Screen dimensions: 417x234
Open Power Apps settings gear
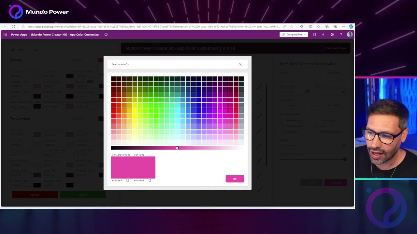332,34
